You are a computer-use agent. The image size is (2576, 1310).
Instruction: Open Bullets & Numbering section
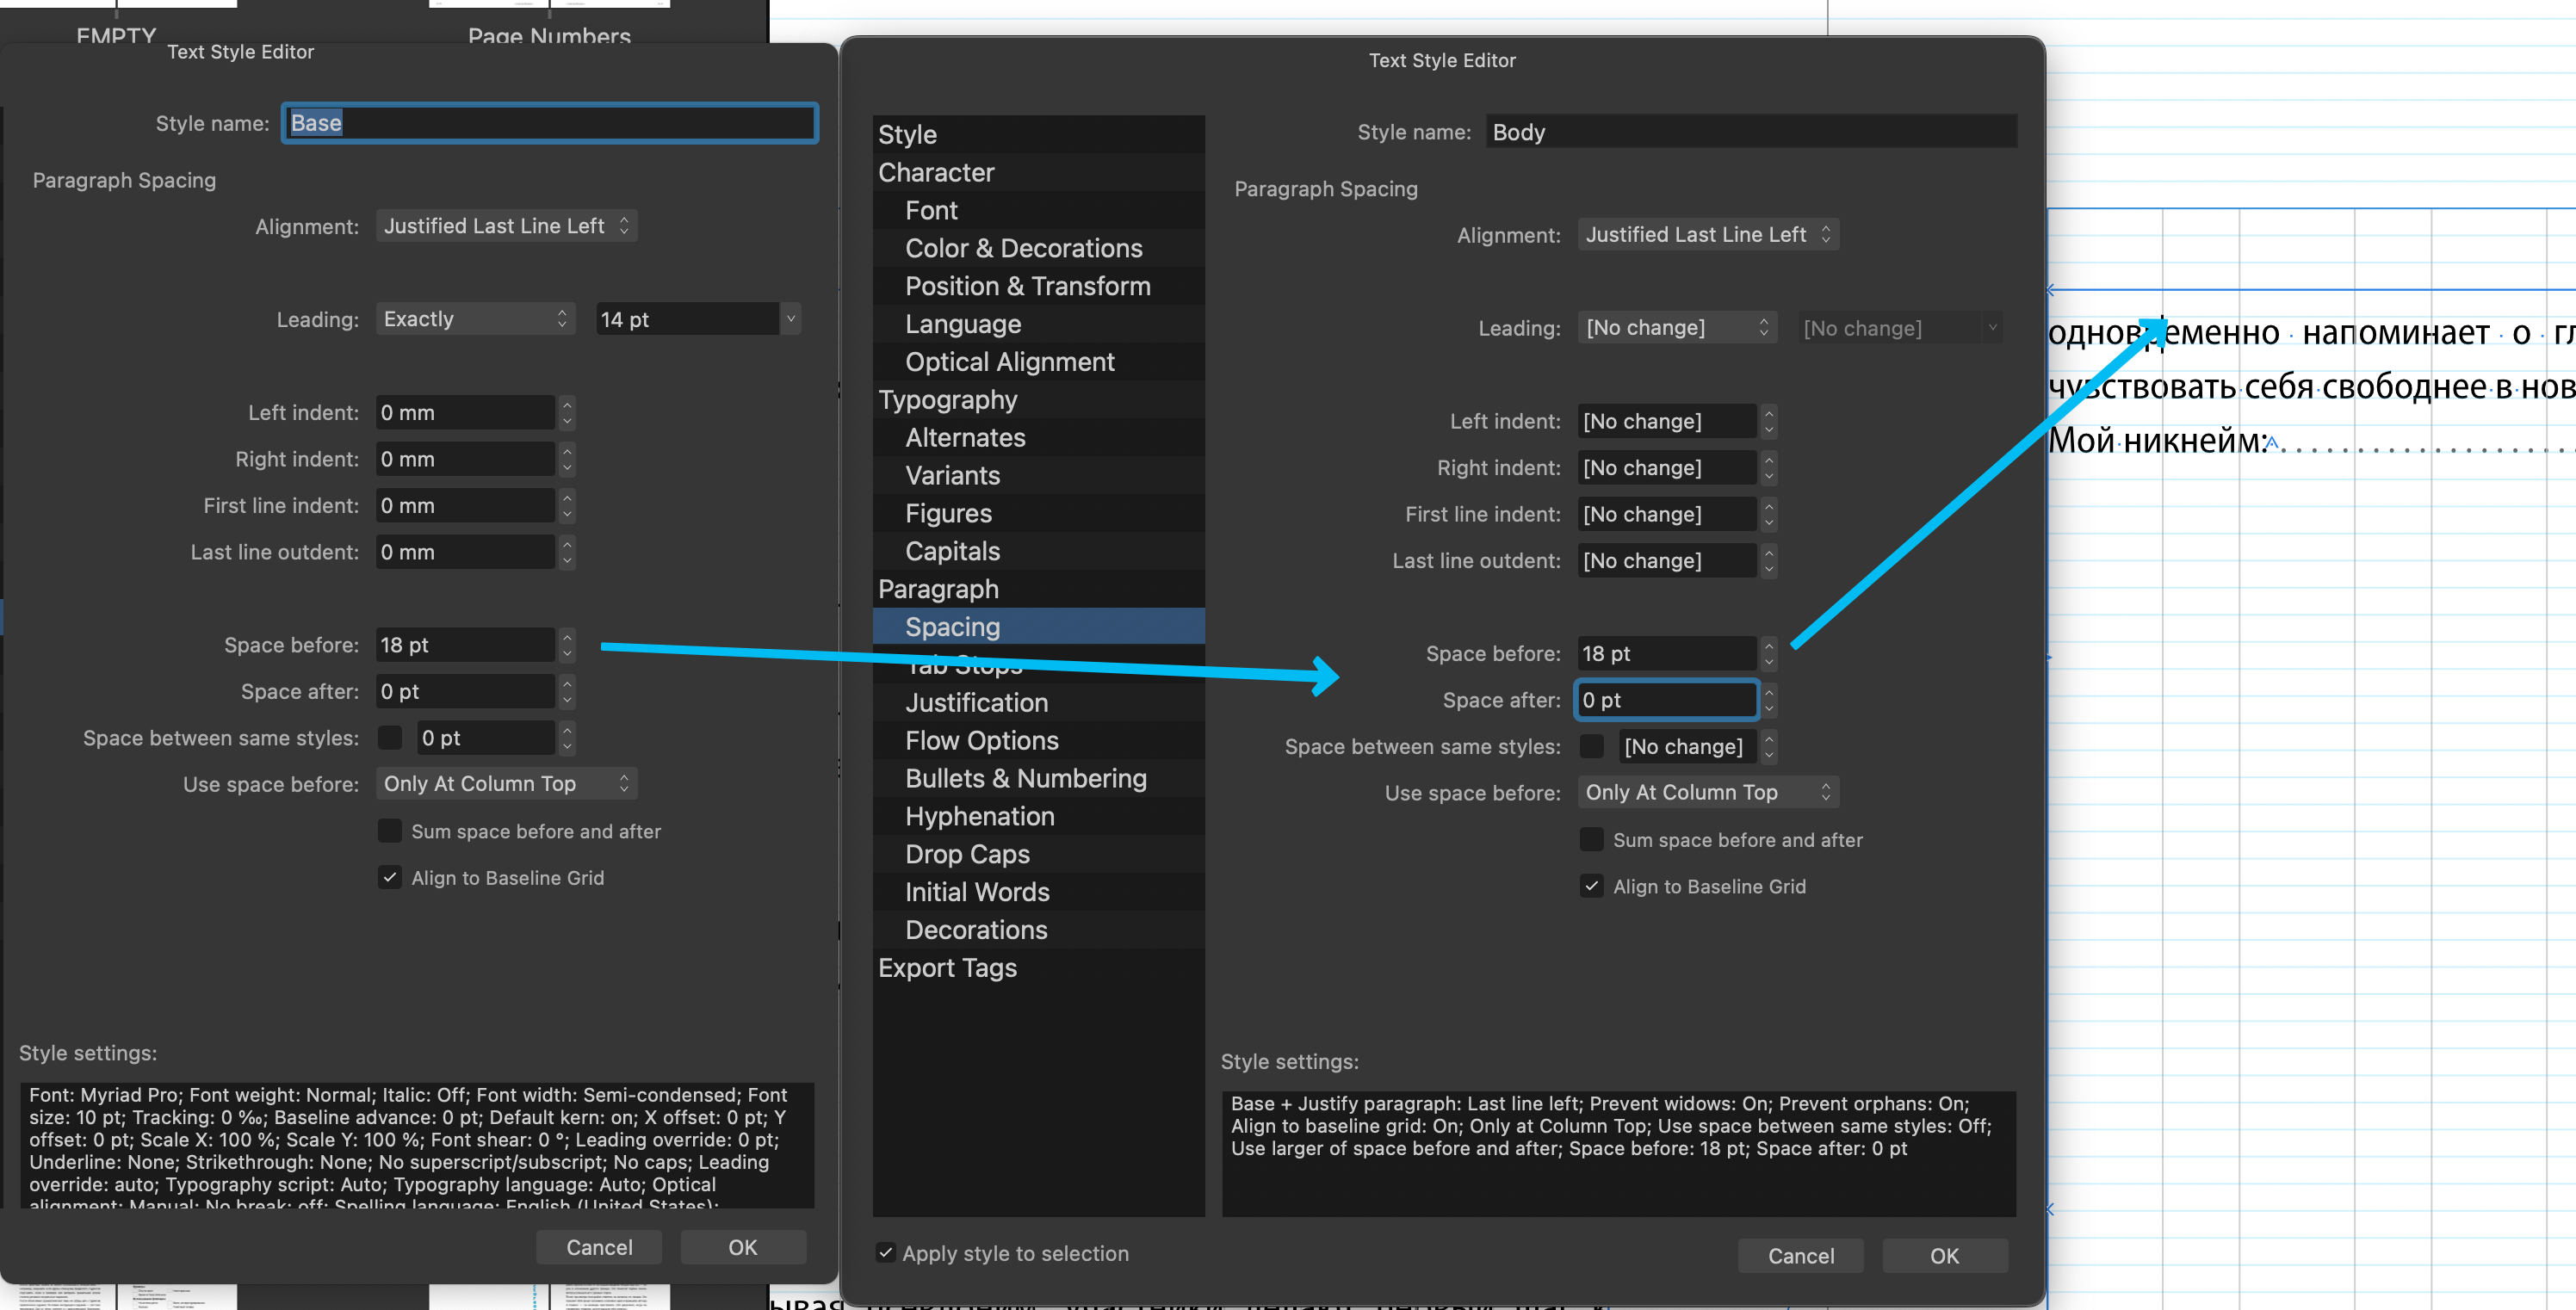click(x=1038, y=779)
